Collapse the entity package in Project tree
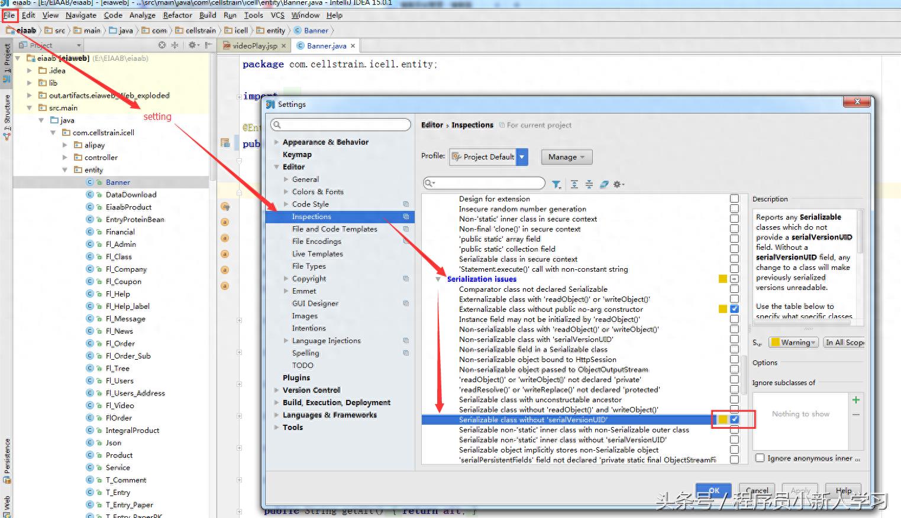 click(65, 170)
